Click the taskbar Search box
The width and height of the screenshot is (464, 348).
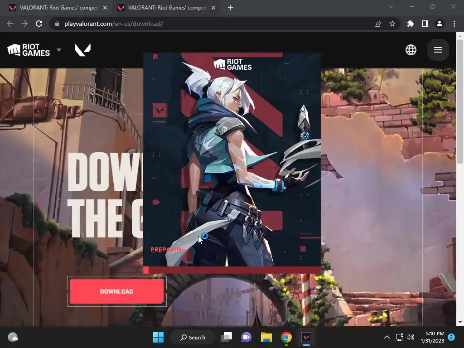point(193,337)
